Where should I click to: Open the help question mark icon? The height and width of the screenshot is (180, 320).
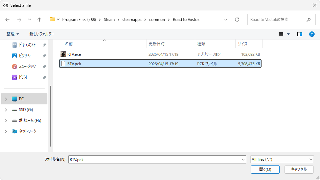coord(312,34)
